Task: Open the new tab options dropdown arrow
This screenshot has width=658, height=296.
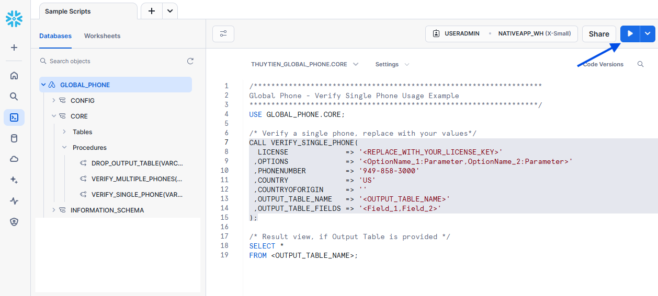Action: click(x=170, y=11)
